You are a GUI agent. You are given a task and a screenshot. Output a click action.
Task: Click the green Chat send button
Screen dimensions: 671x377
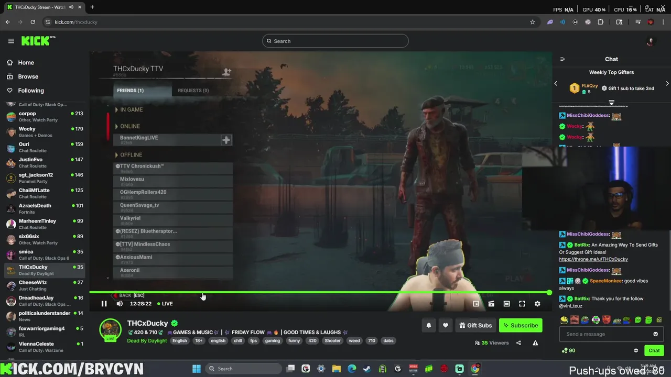654,350
